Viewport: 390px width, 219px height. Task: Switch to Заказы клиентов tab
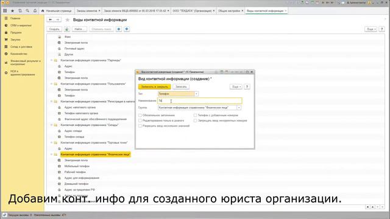click(x=87, y=11)
